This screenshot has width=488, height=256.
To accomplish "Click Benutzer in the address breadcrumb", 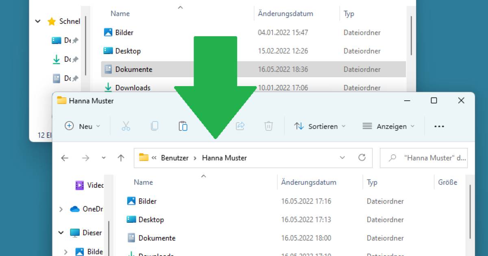I will 174,158.
